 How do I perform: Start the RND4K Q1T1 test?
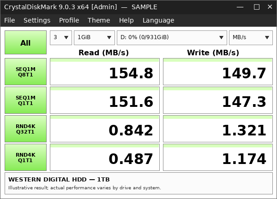[25, 158]
